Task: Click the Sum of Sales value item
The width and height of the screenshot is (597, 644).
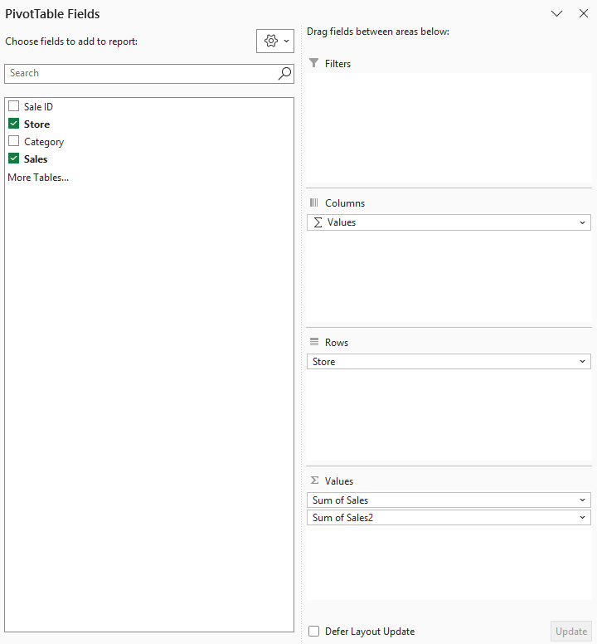Action: point(449,500)
